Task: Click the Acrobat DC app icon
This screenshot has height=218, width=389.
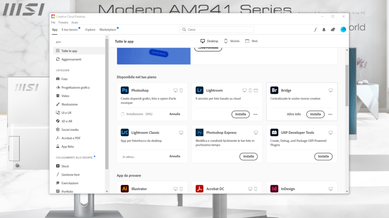Action: 199,189
